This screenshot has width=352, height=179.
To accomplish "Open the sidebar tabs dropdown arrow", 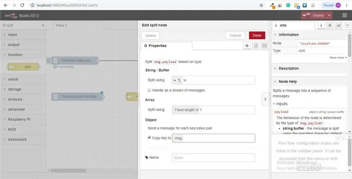I will point(347,26).
